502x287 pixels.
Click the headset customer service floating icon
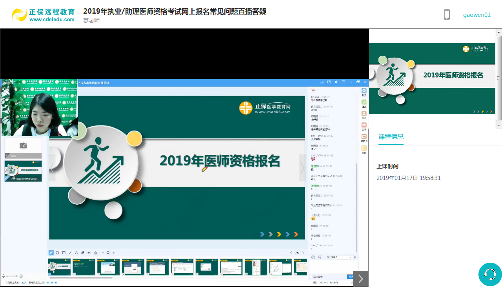pyautogui.click(x=489, y=274)
